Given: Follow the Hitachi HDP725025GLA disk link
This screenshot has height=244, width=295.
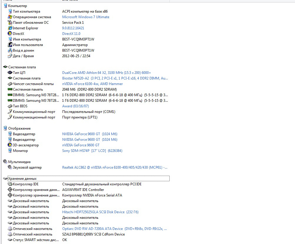Looking at the screenshot, I should [100, 212].
